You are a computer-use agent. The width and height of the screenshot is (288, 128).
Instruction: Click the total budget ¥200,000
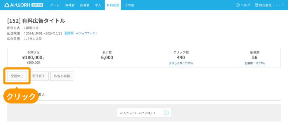[x=33, y=63]
